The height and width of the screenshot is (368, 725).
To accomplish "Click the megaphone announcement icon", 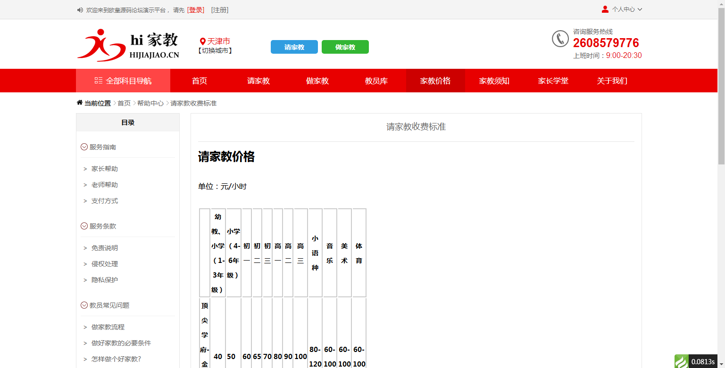I will pos(79,9).
